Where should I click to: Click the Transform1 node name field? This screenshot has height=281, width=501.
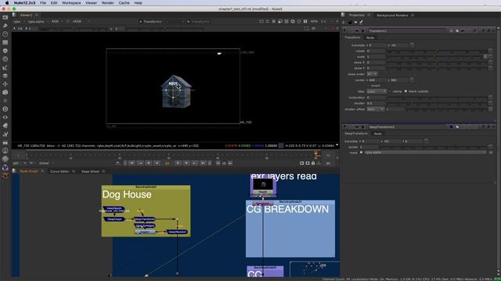[x=407, y=31]
